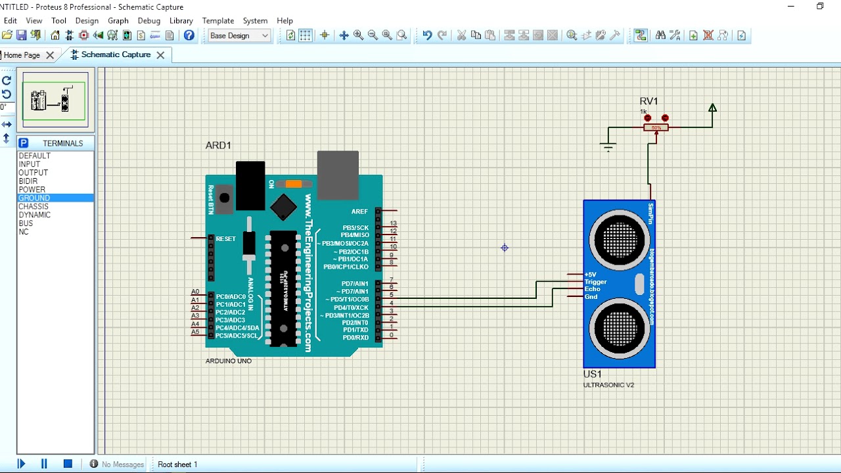Click the Zoom to Area icon

tap(402, 35)
